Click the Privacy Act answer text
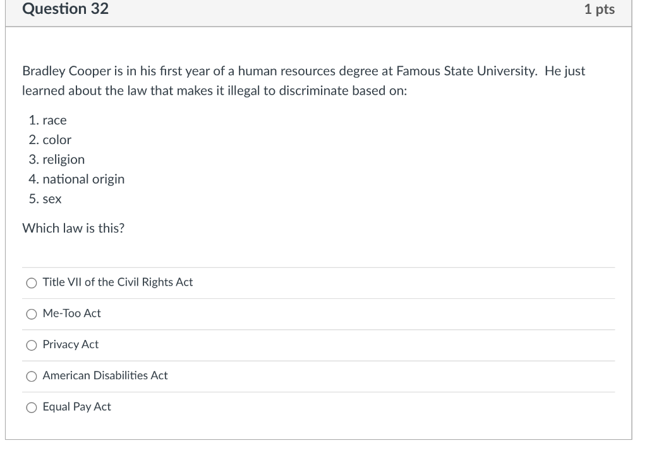 pyautogui.click(x=70, y=344)
